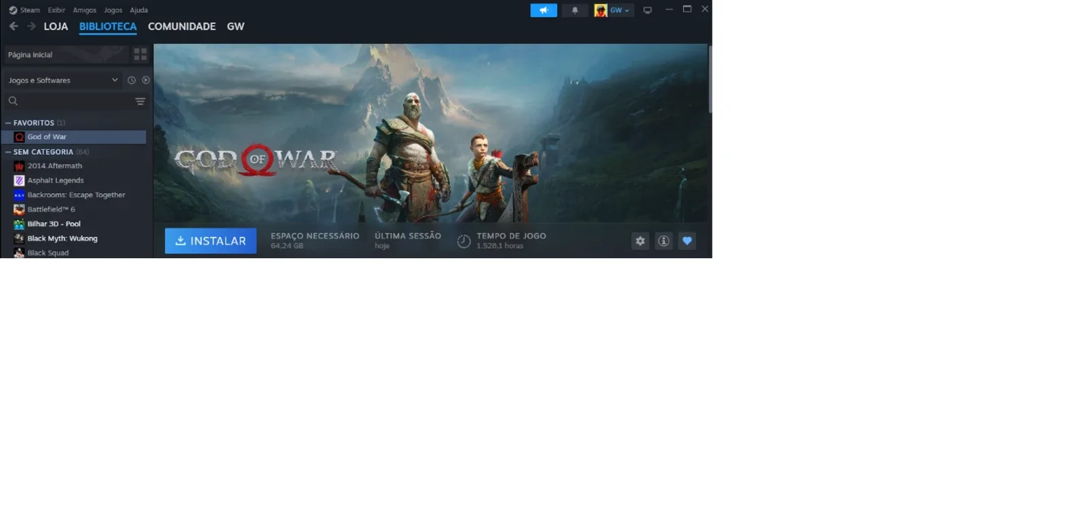Open the Jogos menu

pos(113,10)
